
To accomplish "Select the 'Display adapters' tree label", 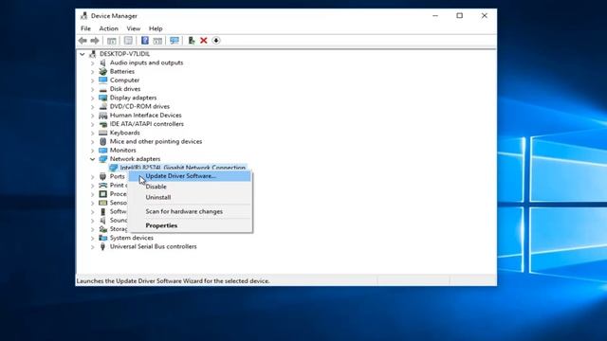I will [x=133, y=98].
